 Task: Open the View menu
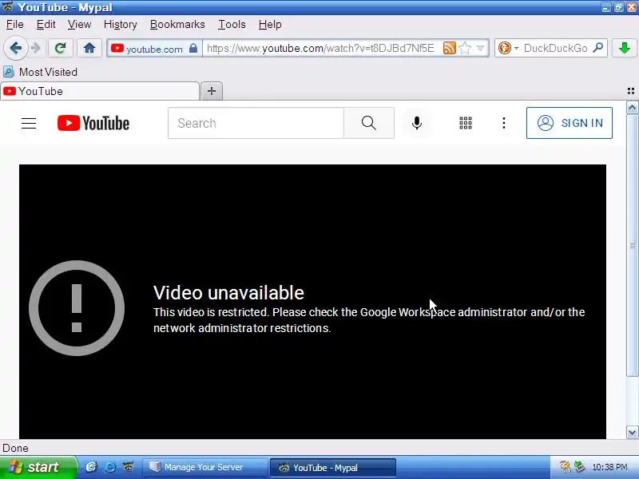coord(79,25)
